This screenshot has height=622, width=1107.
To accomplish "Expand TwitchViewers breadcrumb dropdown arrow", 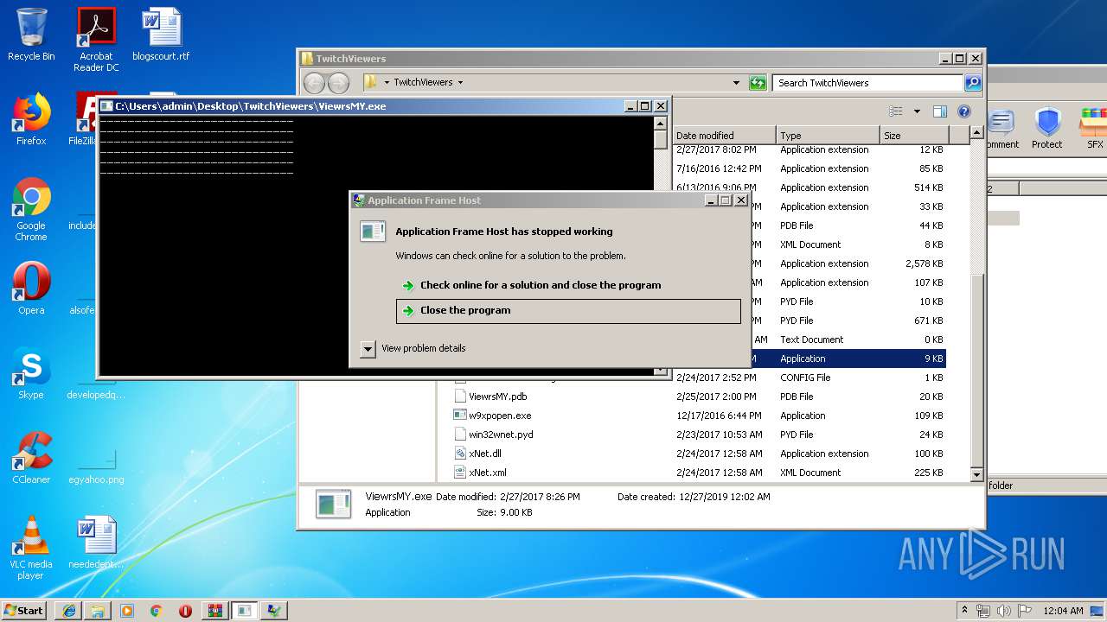I will tap(460, 83).
